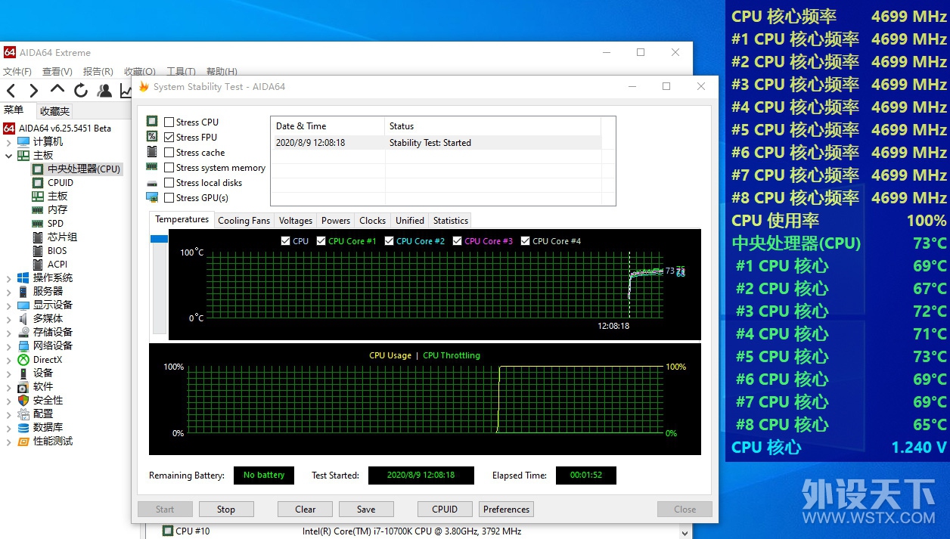Expand the 多媒体 tree node

coord(8,318)
